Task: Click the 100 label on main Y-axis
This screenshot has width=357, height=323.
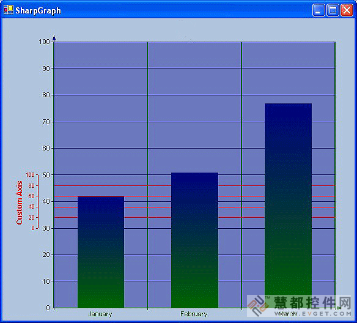Action: [x=45, y=42]
